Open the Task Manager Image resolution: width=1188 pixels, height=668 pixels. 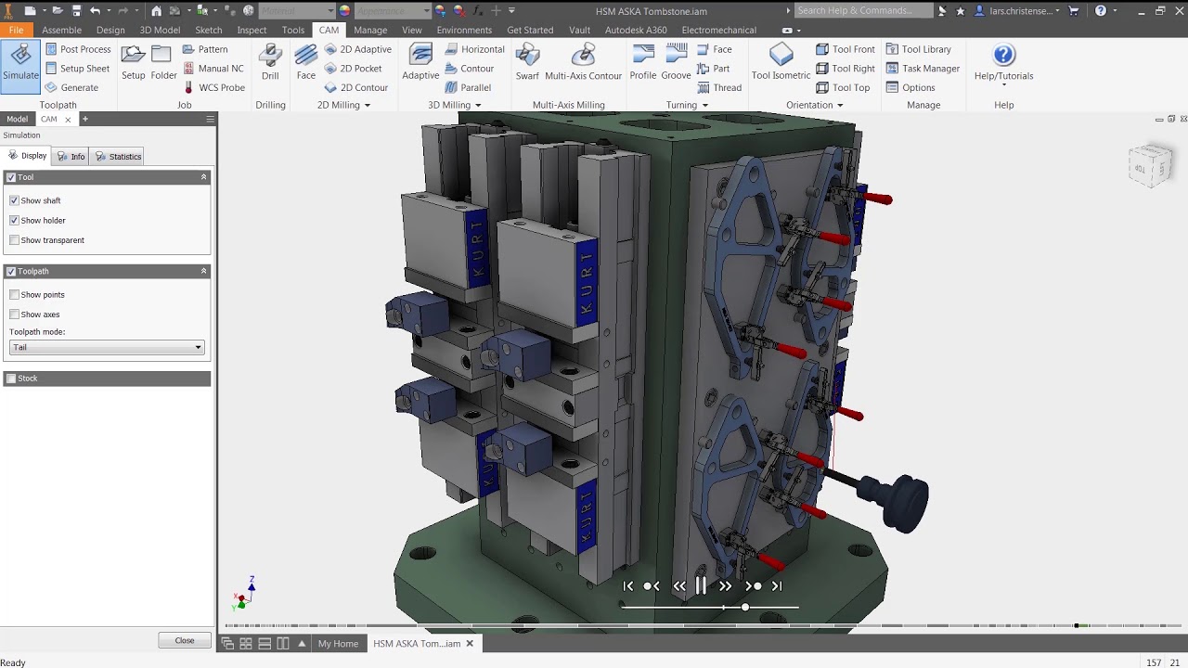point(922,69)
